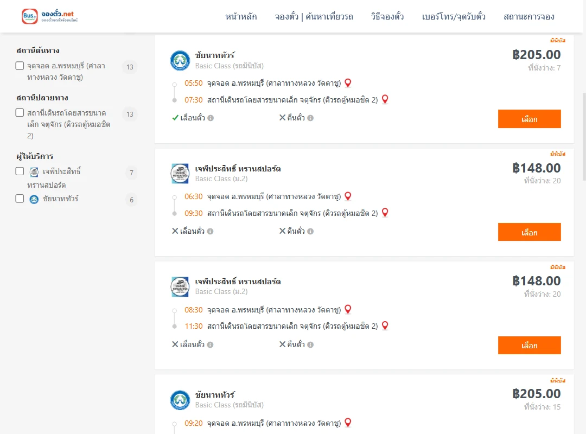Open map pin for 05:50 departure stop
Viewport: 586px width, 434px height.
[348, 83]
